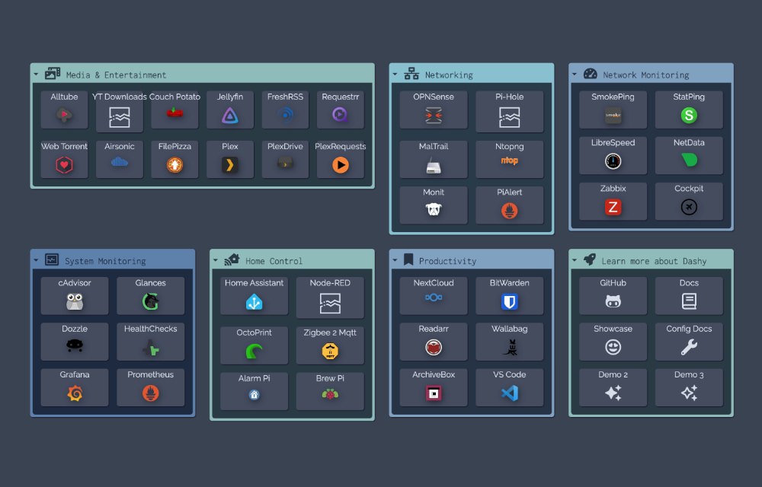
Task: Open the NextCloud tile
Action: 434,295
